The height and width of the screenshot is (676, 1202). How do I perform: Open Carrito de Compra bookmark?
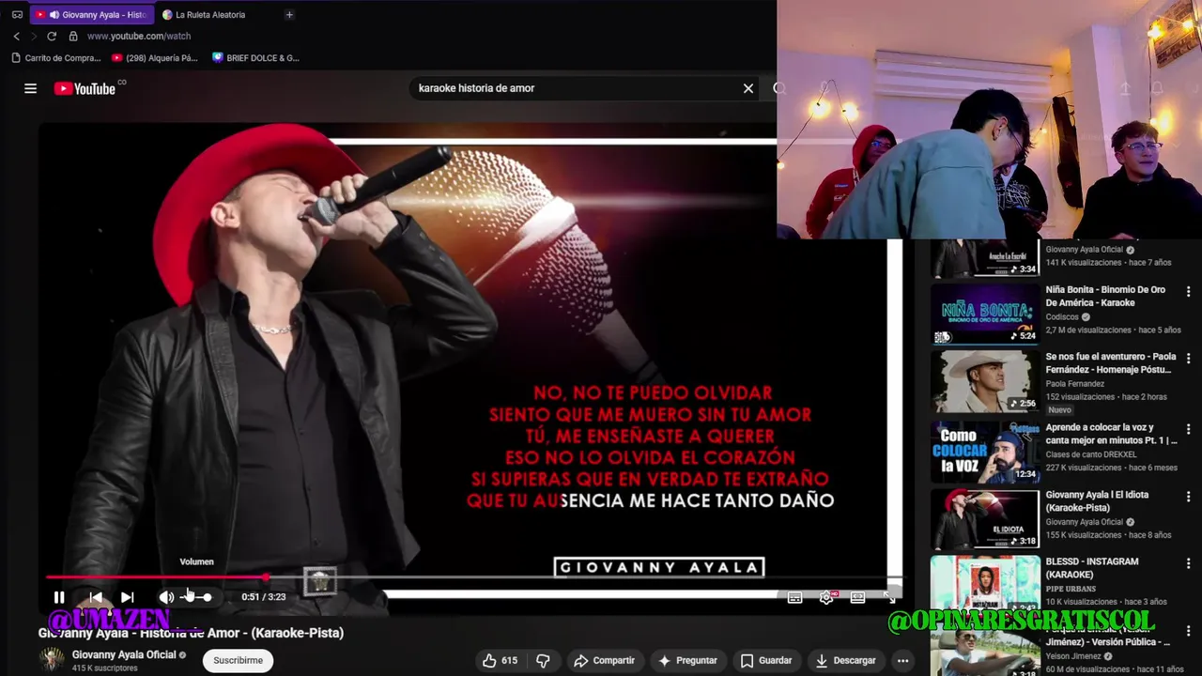click(x=56, y=58)
